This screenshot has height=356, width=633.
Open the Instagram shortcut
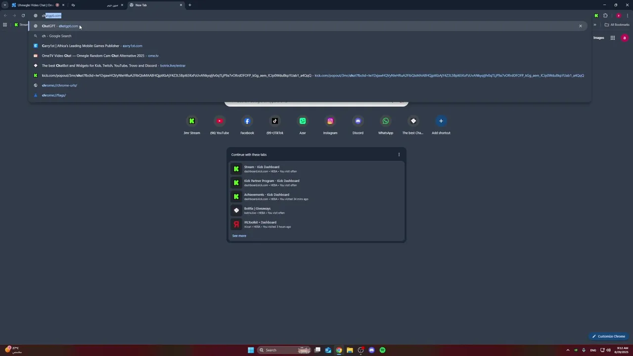click(330, 125)
